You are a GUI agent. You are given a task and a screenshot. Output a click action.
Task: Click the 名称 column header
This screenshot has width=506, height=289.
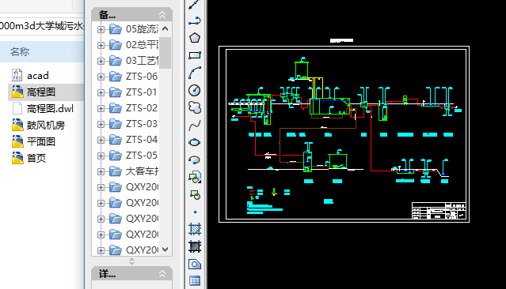(20, 51)
